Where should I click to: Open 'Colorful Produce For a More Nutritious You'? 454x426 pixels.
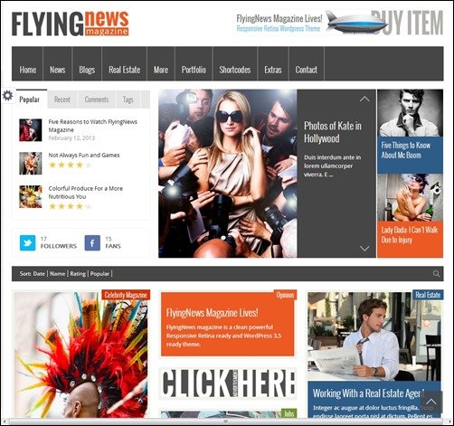coord(86,193)
